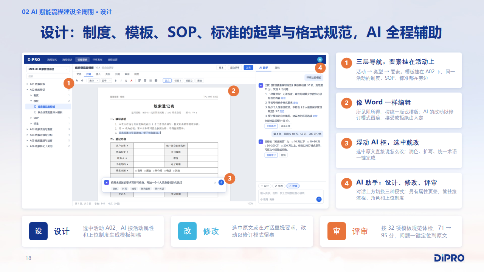The width and height of the screenshot is (484, 272).
Task: Switch the AI assistant to 修改 mode
Action: tap(279, 186)
